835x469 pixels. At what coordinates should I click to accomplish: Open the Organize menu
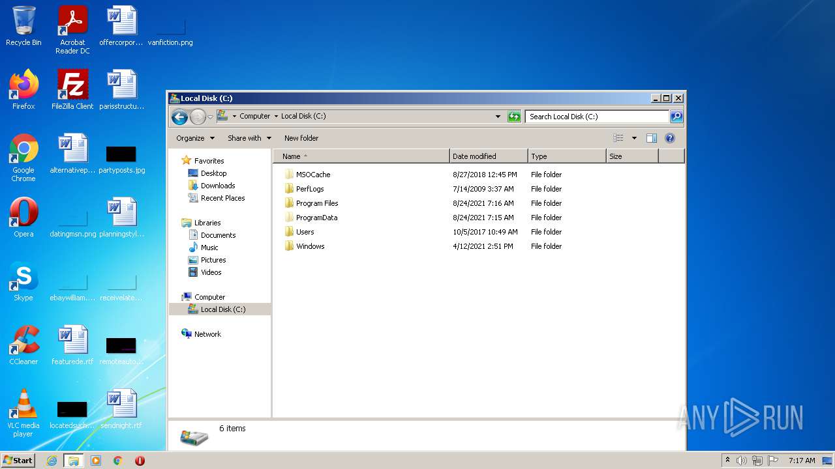[195, 138]
